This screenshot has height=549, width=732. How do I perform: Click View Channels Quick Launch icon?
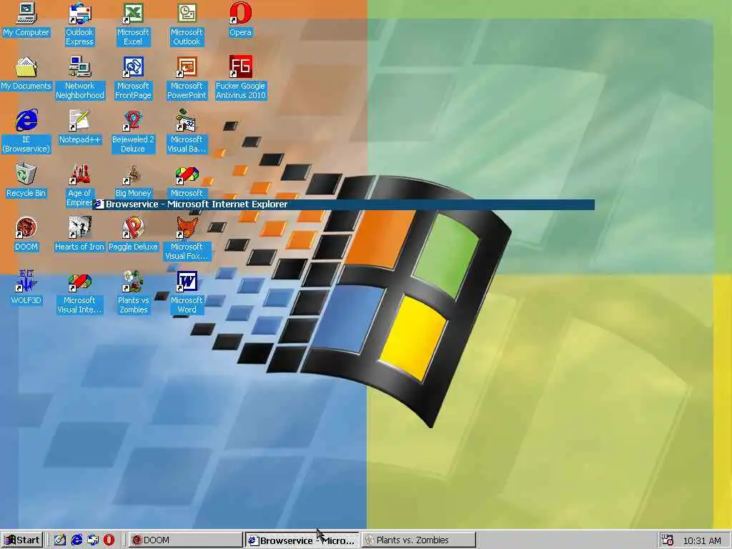93,540
